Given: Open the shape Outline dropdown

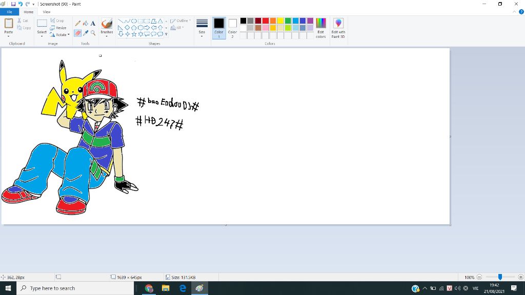Looking at the screenshot, I should 180,20.
